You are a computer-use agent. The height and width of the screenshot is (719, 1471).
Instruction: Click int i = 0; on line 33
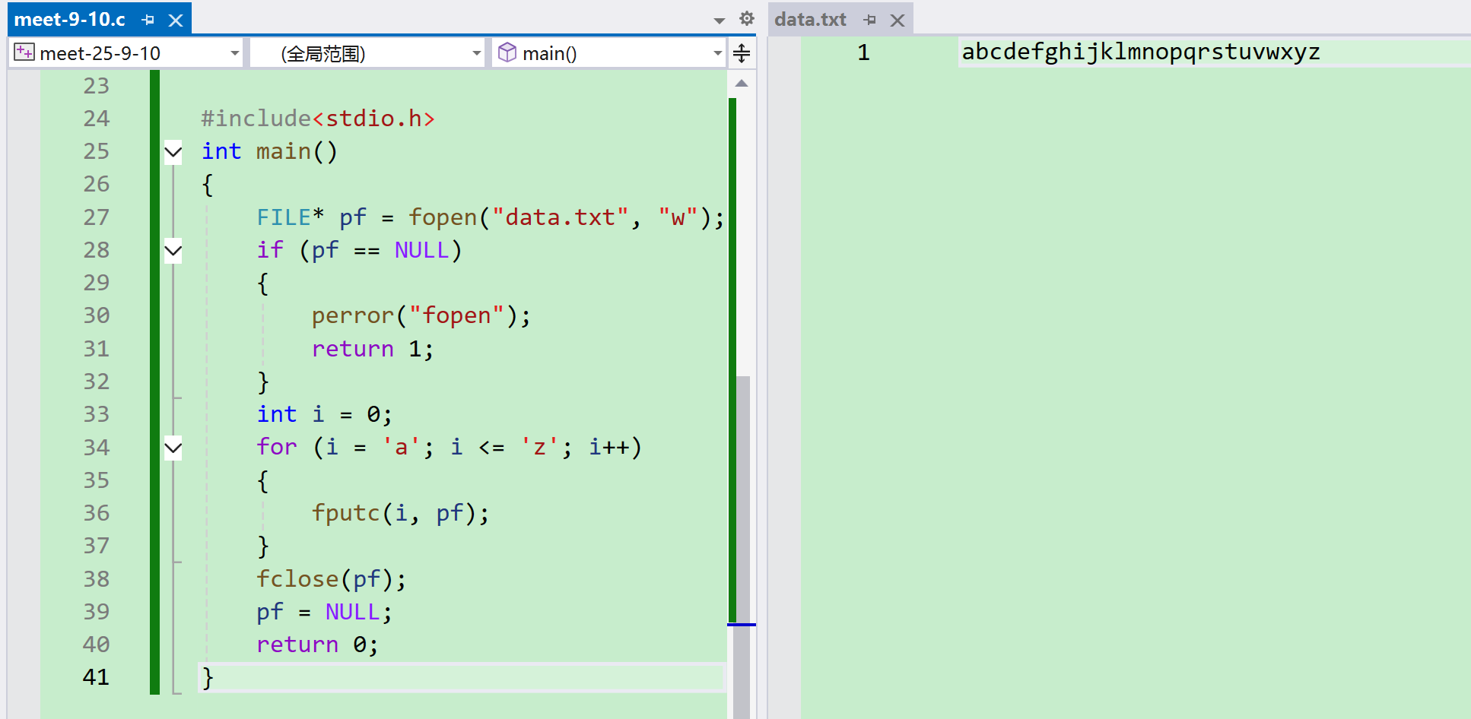click(x=324, y=414)
